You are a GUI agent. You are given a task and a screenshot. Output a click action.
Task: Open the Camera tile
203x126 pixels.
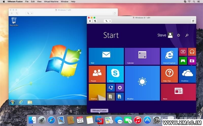[192, 61]
